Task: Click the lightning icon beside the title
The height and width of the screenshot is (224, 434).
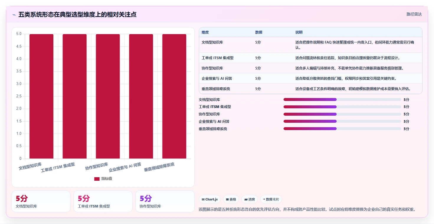Action: point(14,14)
